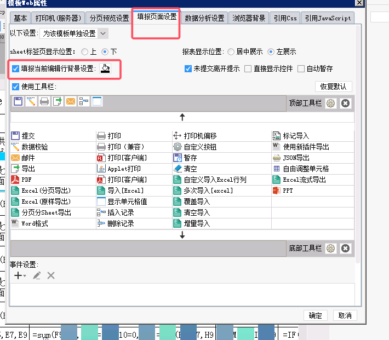
Task: Enable 直接显示控件 checkbox
Action: tap(248, 68)
